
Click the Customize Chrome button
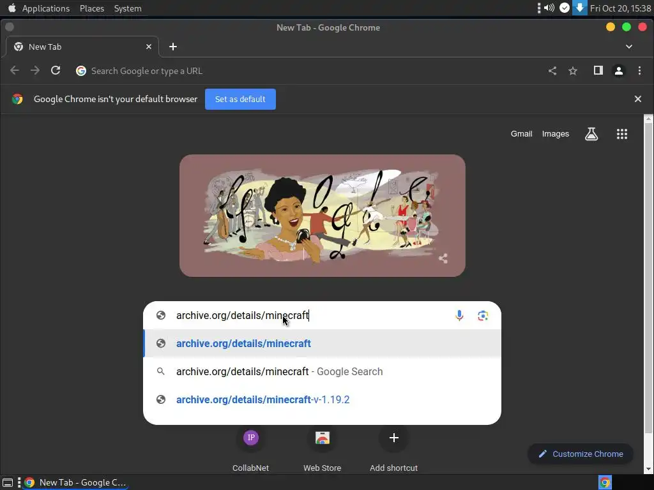coord(581,454)
